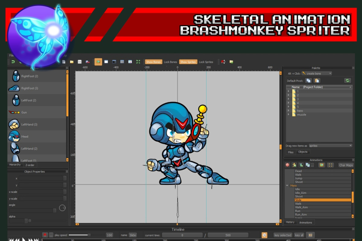Select the LeftFoot (2) sprite row
Viewport: 362px width, 241px height.
click(x=37, y=100)
